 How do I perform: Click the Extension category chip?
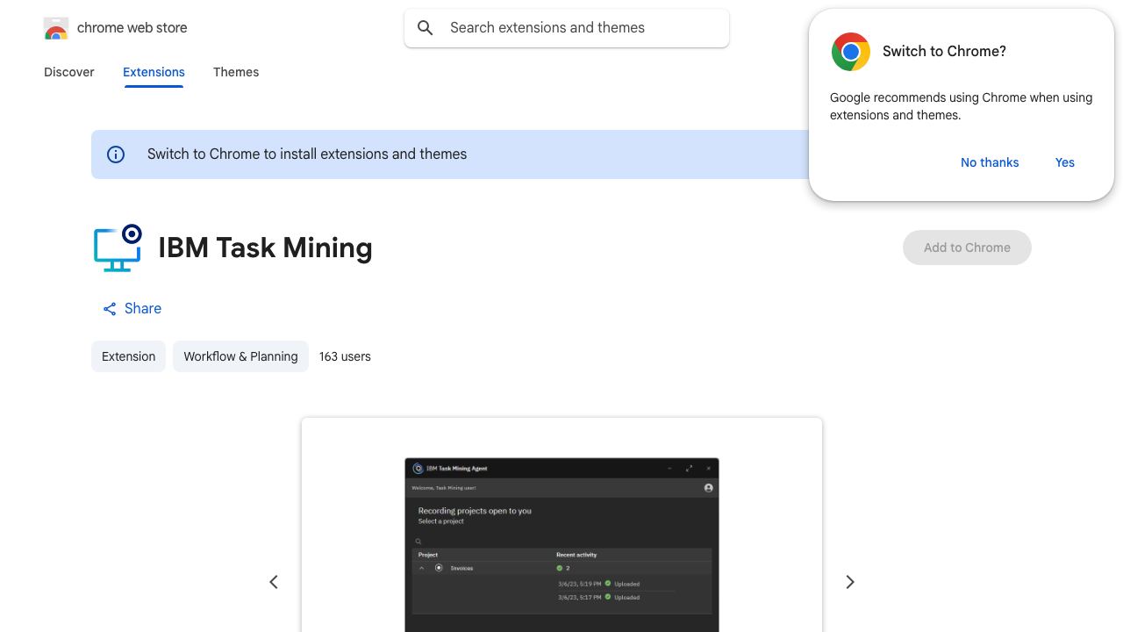128,356
